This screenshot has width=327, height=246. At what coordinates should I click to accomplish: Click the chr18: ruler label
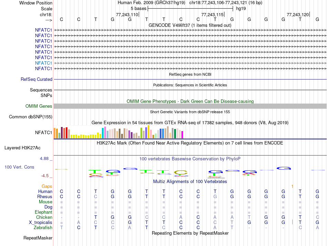pyautogui.click(x=46, y=14)
